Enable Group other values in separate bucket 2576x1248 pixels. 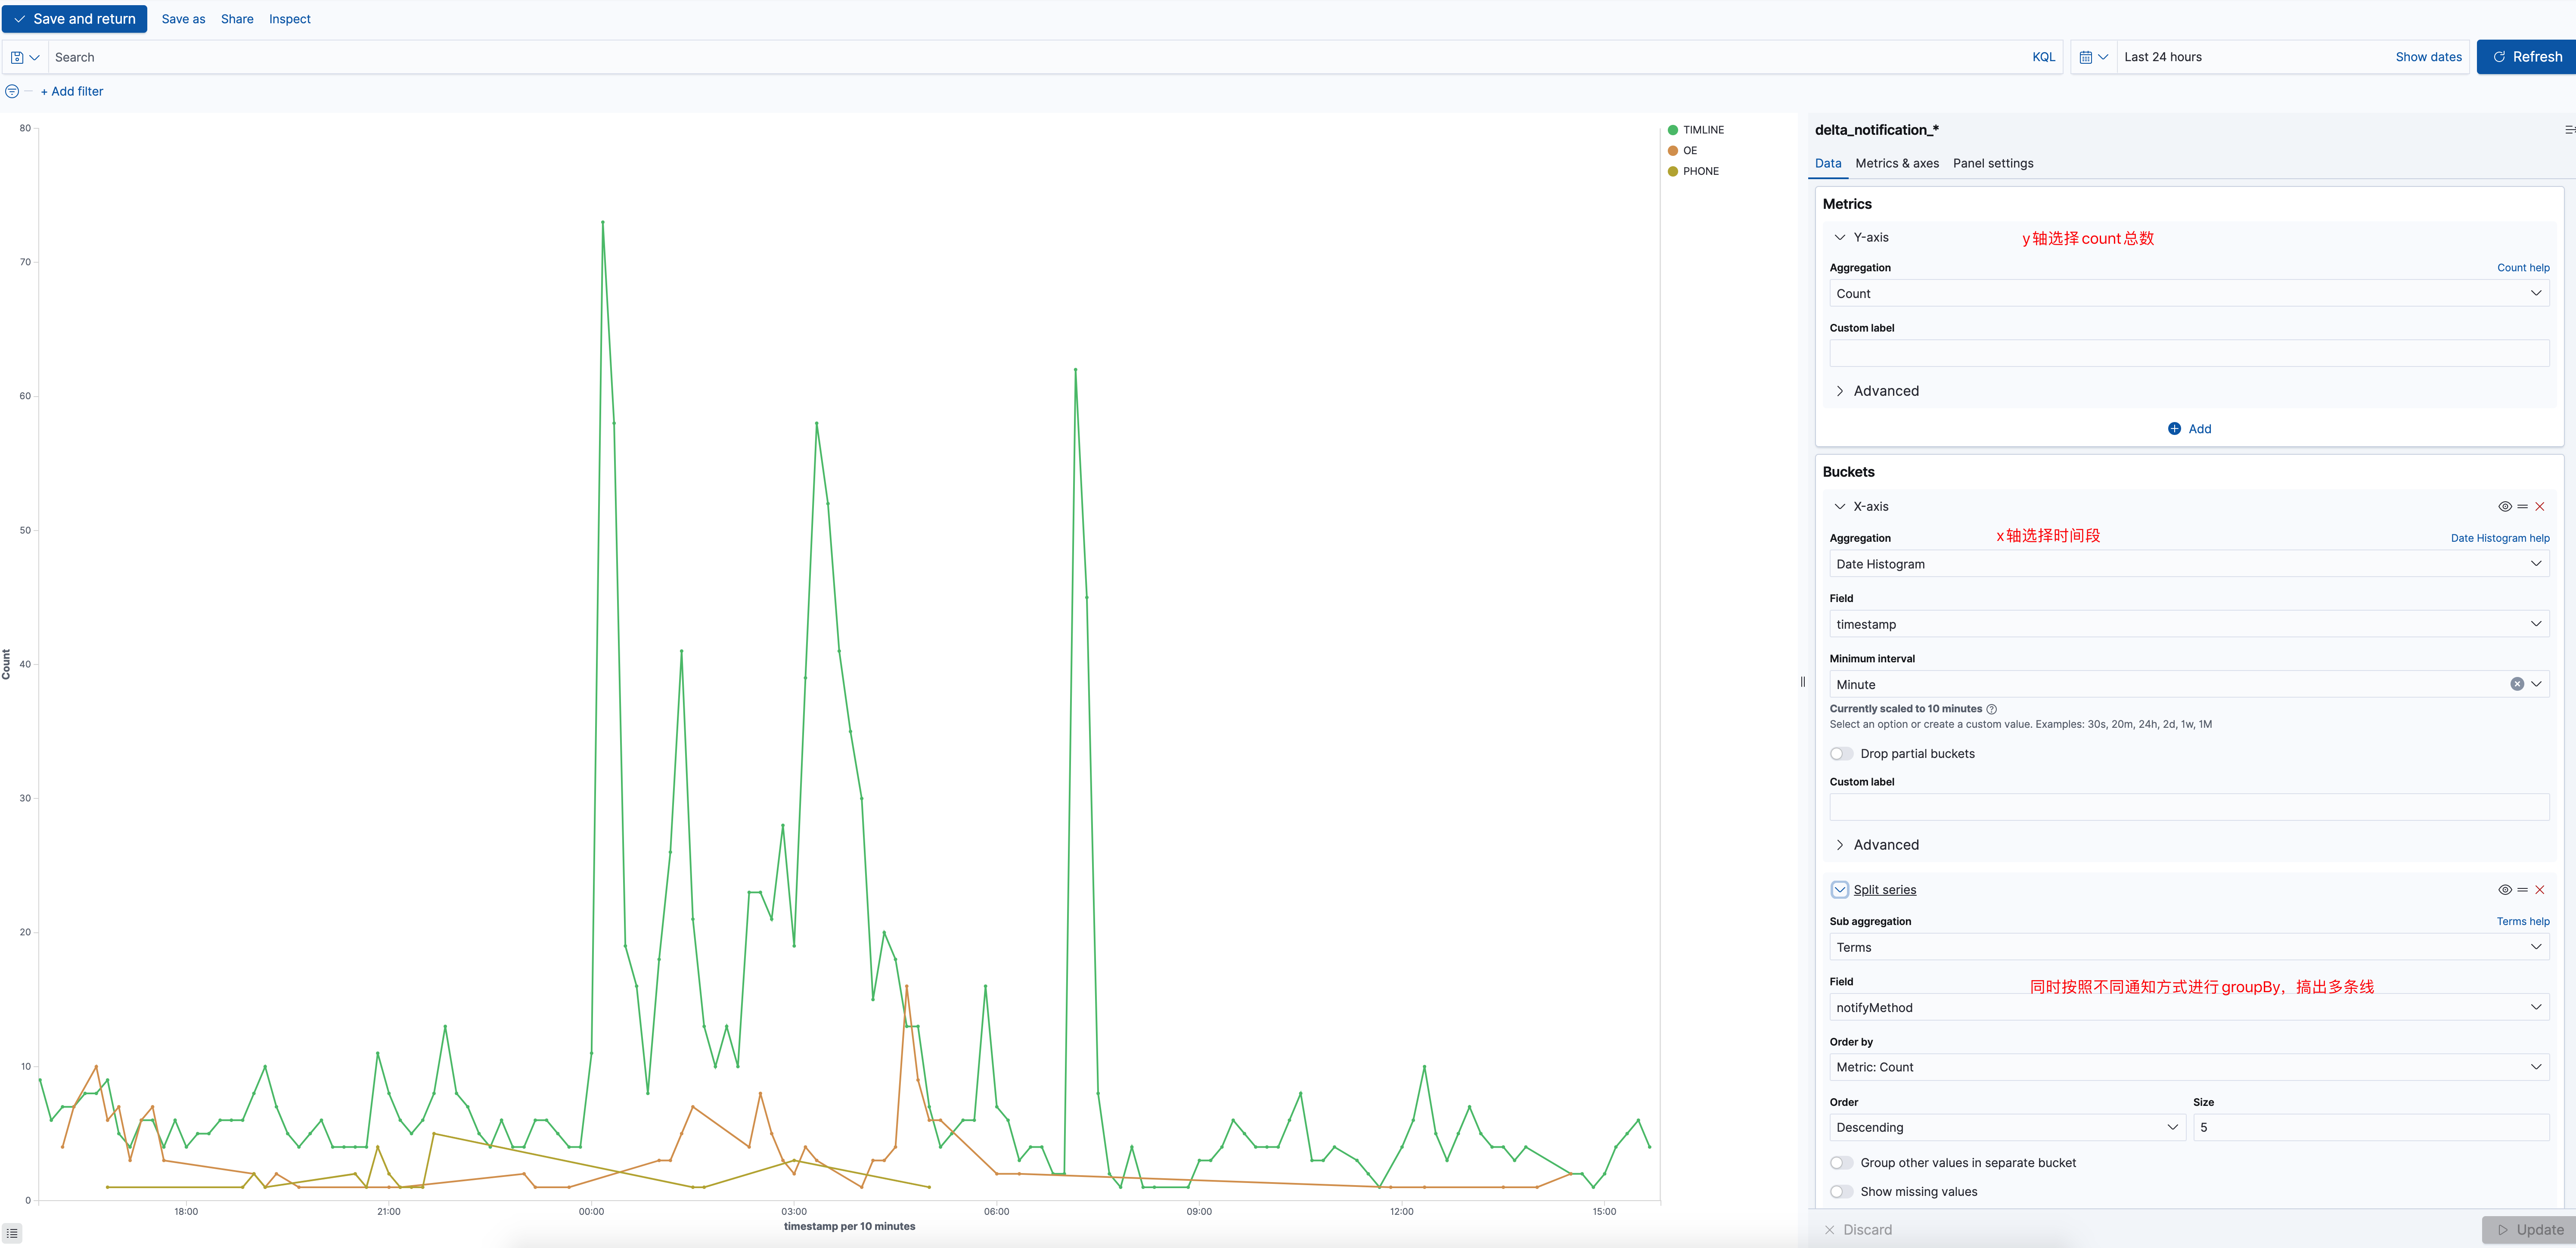(1841, 1163)
